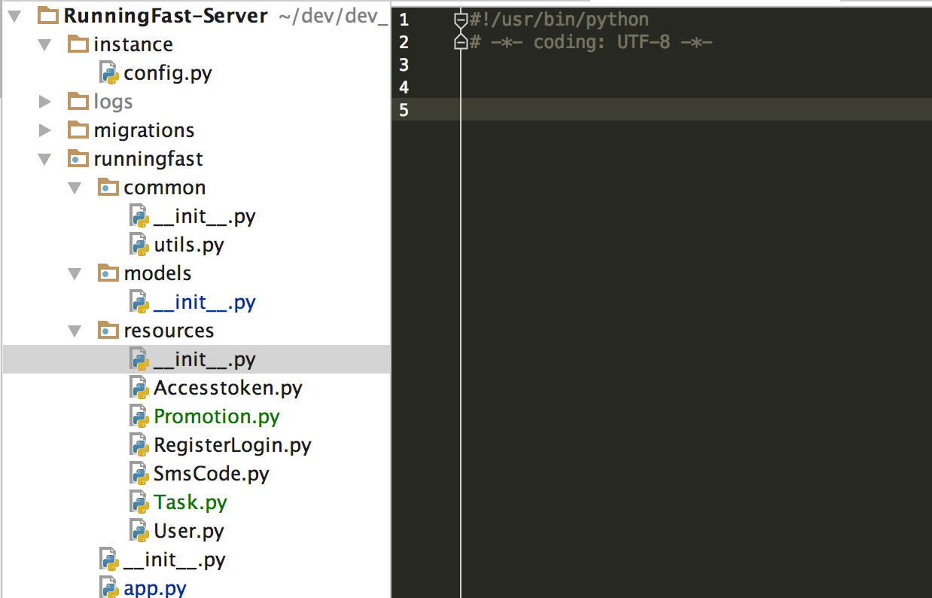The image size is (932, 598).
Task: Open Accesstoken.py in the project tree
Action: tap(227, 388)
